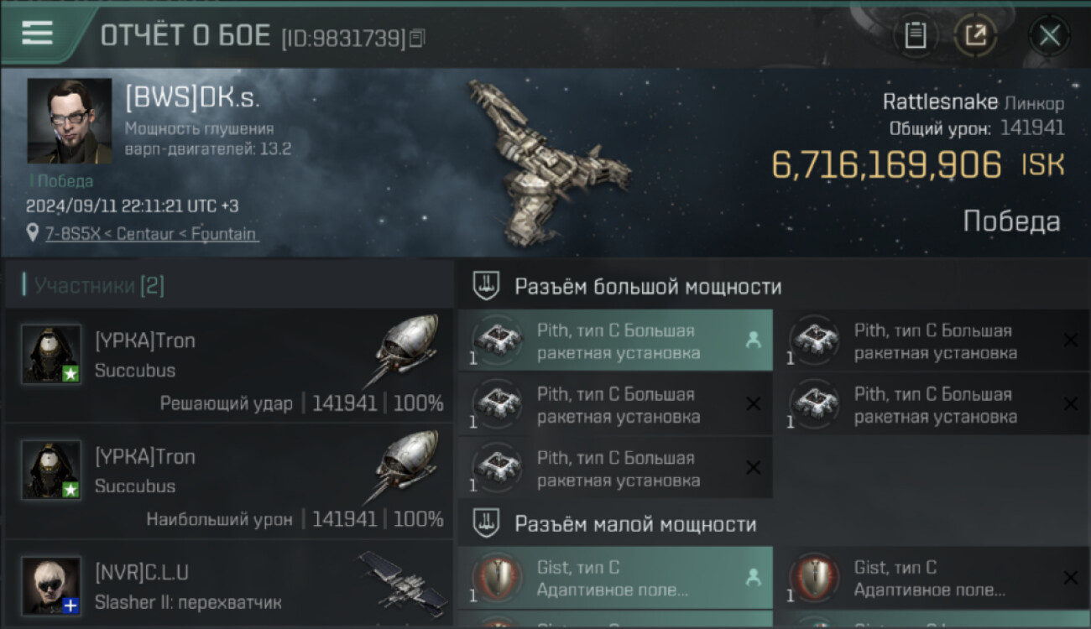Copy the battle report ID with the clipboard icon

tap(418, 38)
